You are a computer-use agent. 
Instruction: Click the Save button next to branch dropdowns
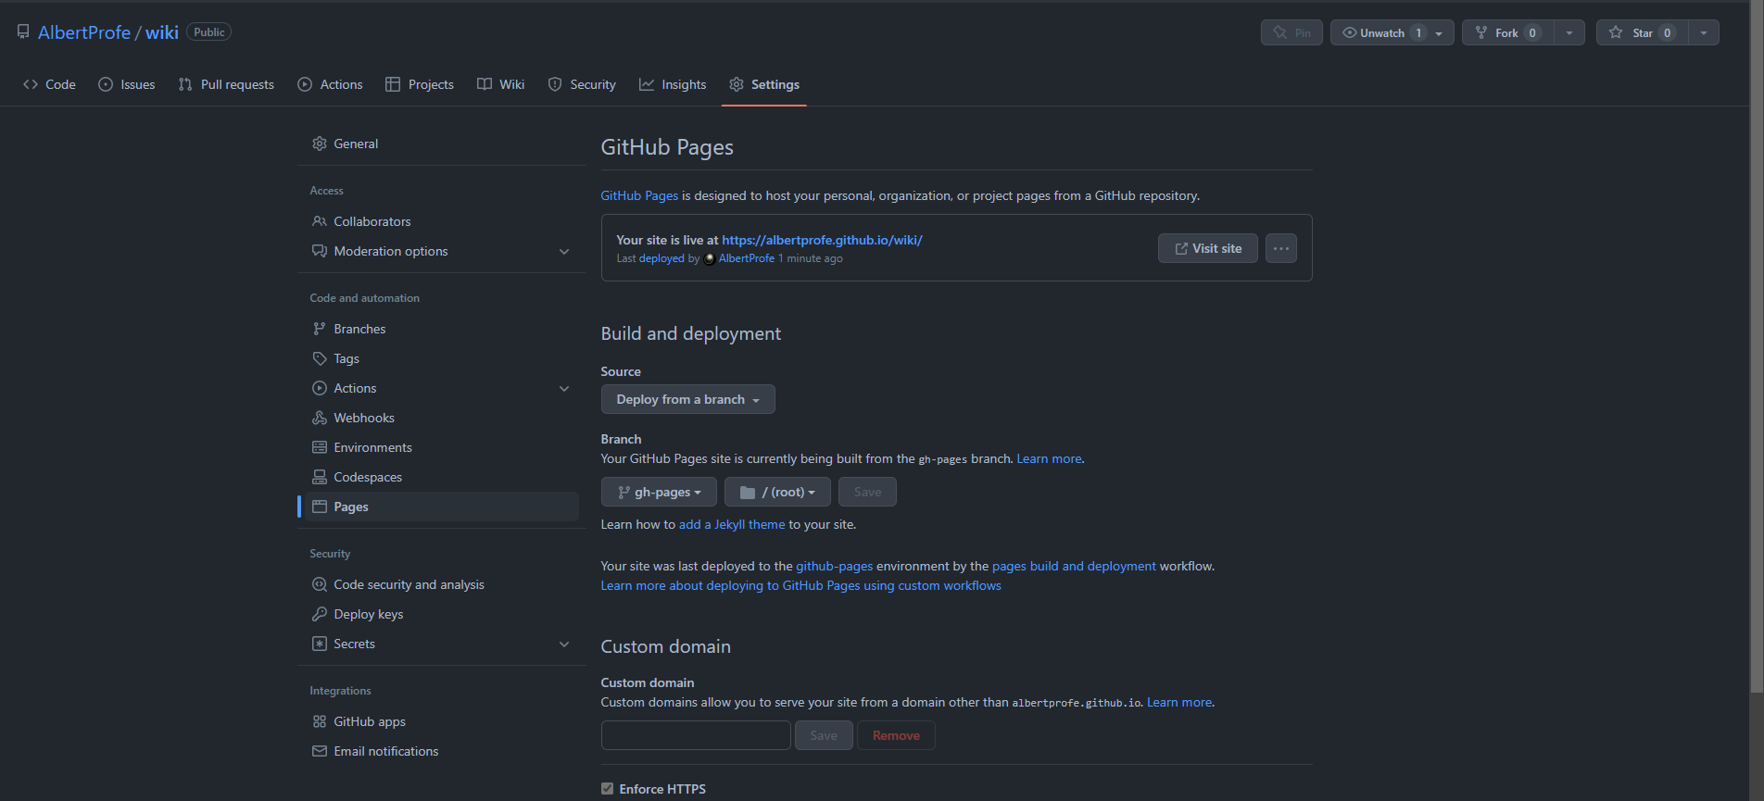(x=867, y=492)
